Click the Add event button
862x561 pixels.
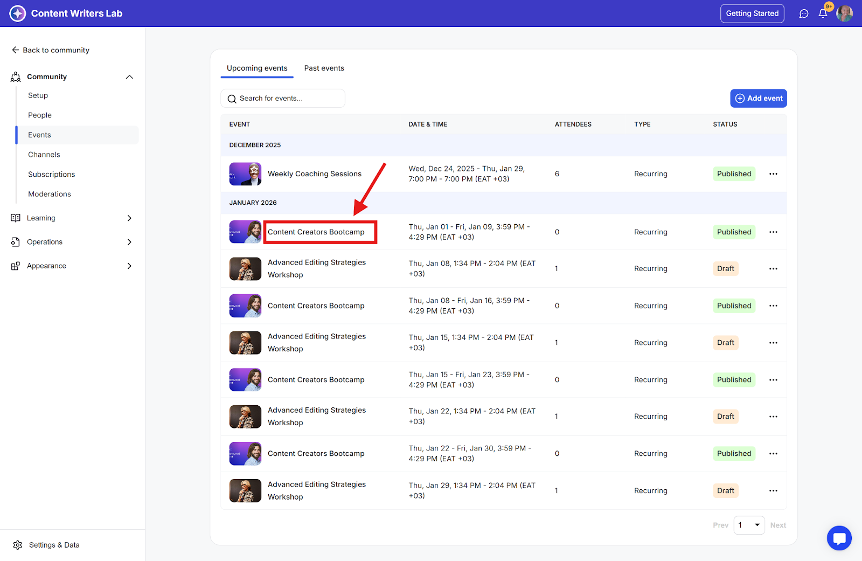pos(758,99)
